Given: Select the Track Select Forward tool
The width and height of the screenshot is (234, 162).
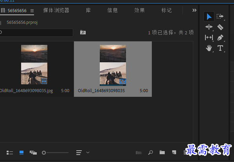Looking at the screenshot, I should [x=220, y=16].
